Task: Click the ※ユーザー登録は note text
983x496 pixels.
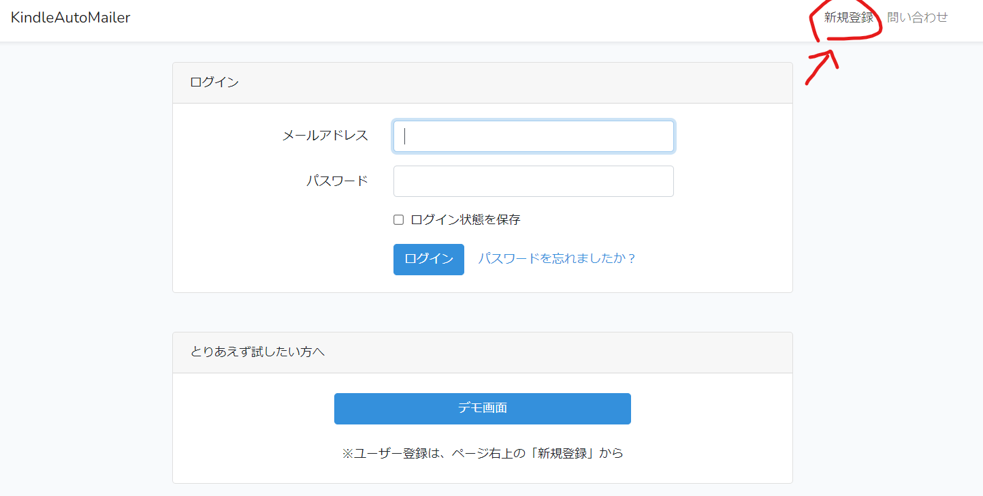Action: (483, 453)
